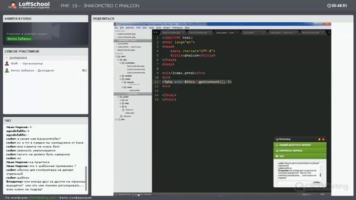Open the Edit menu in Sublime Text

(122, 28)
